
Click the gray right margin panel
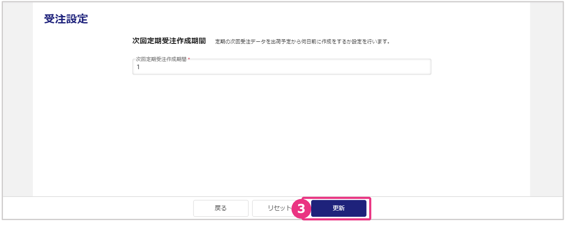click(x=546, y=99)
